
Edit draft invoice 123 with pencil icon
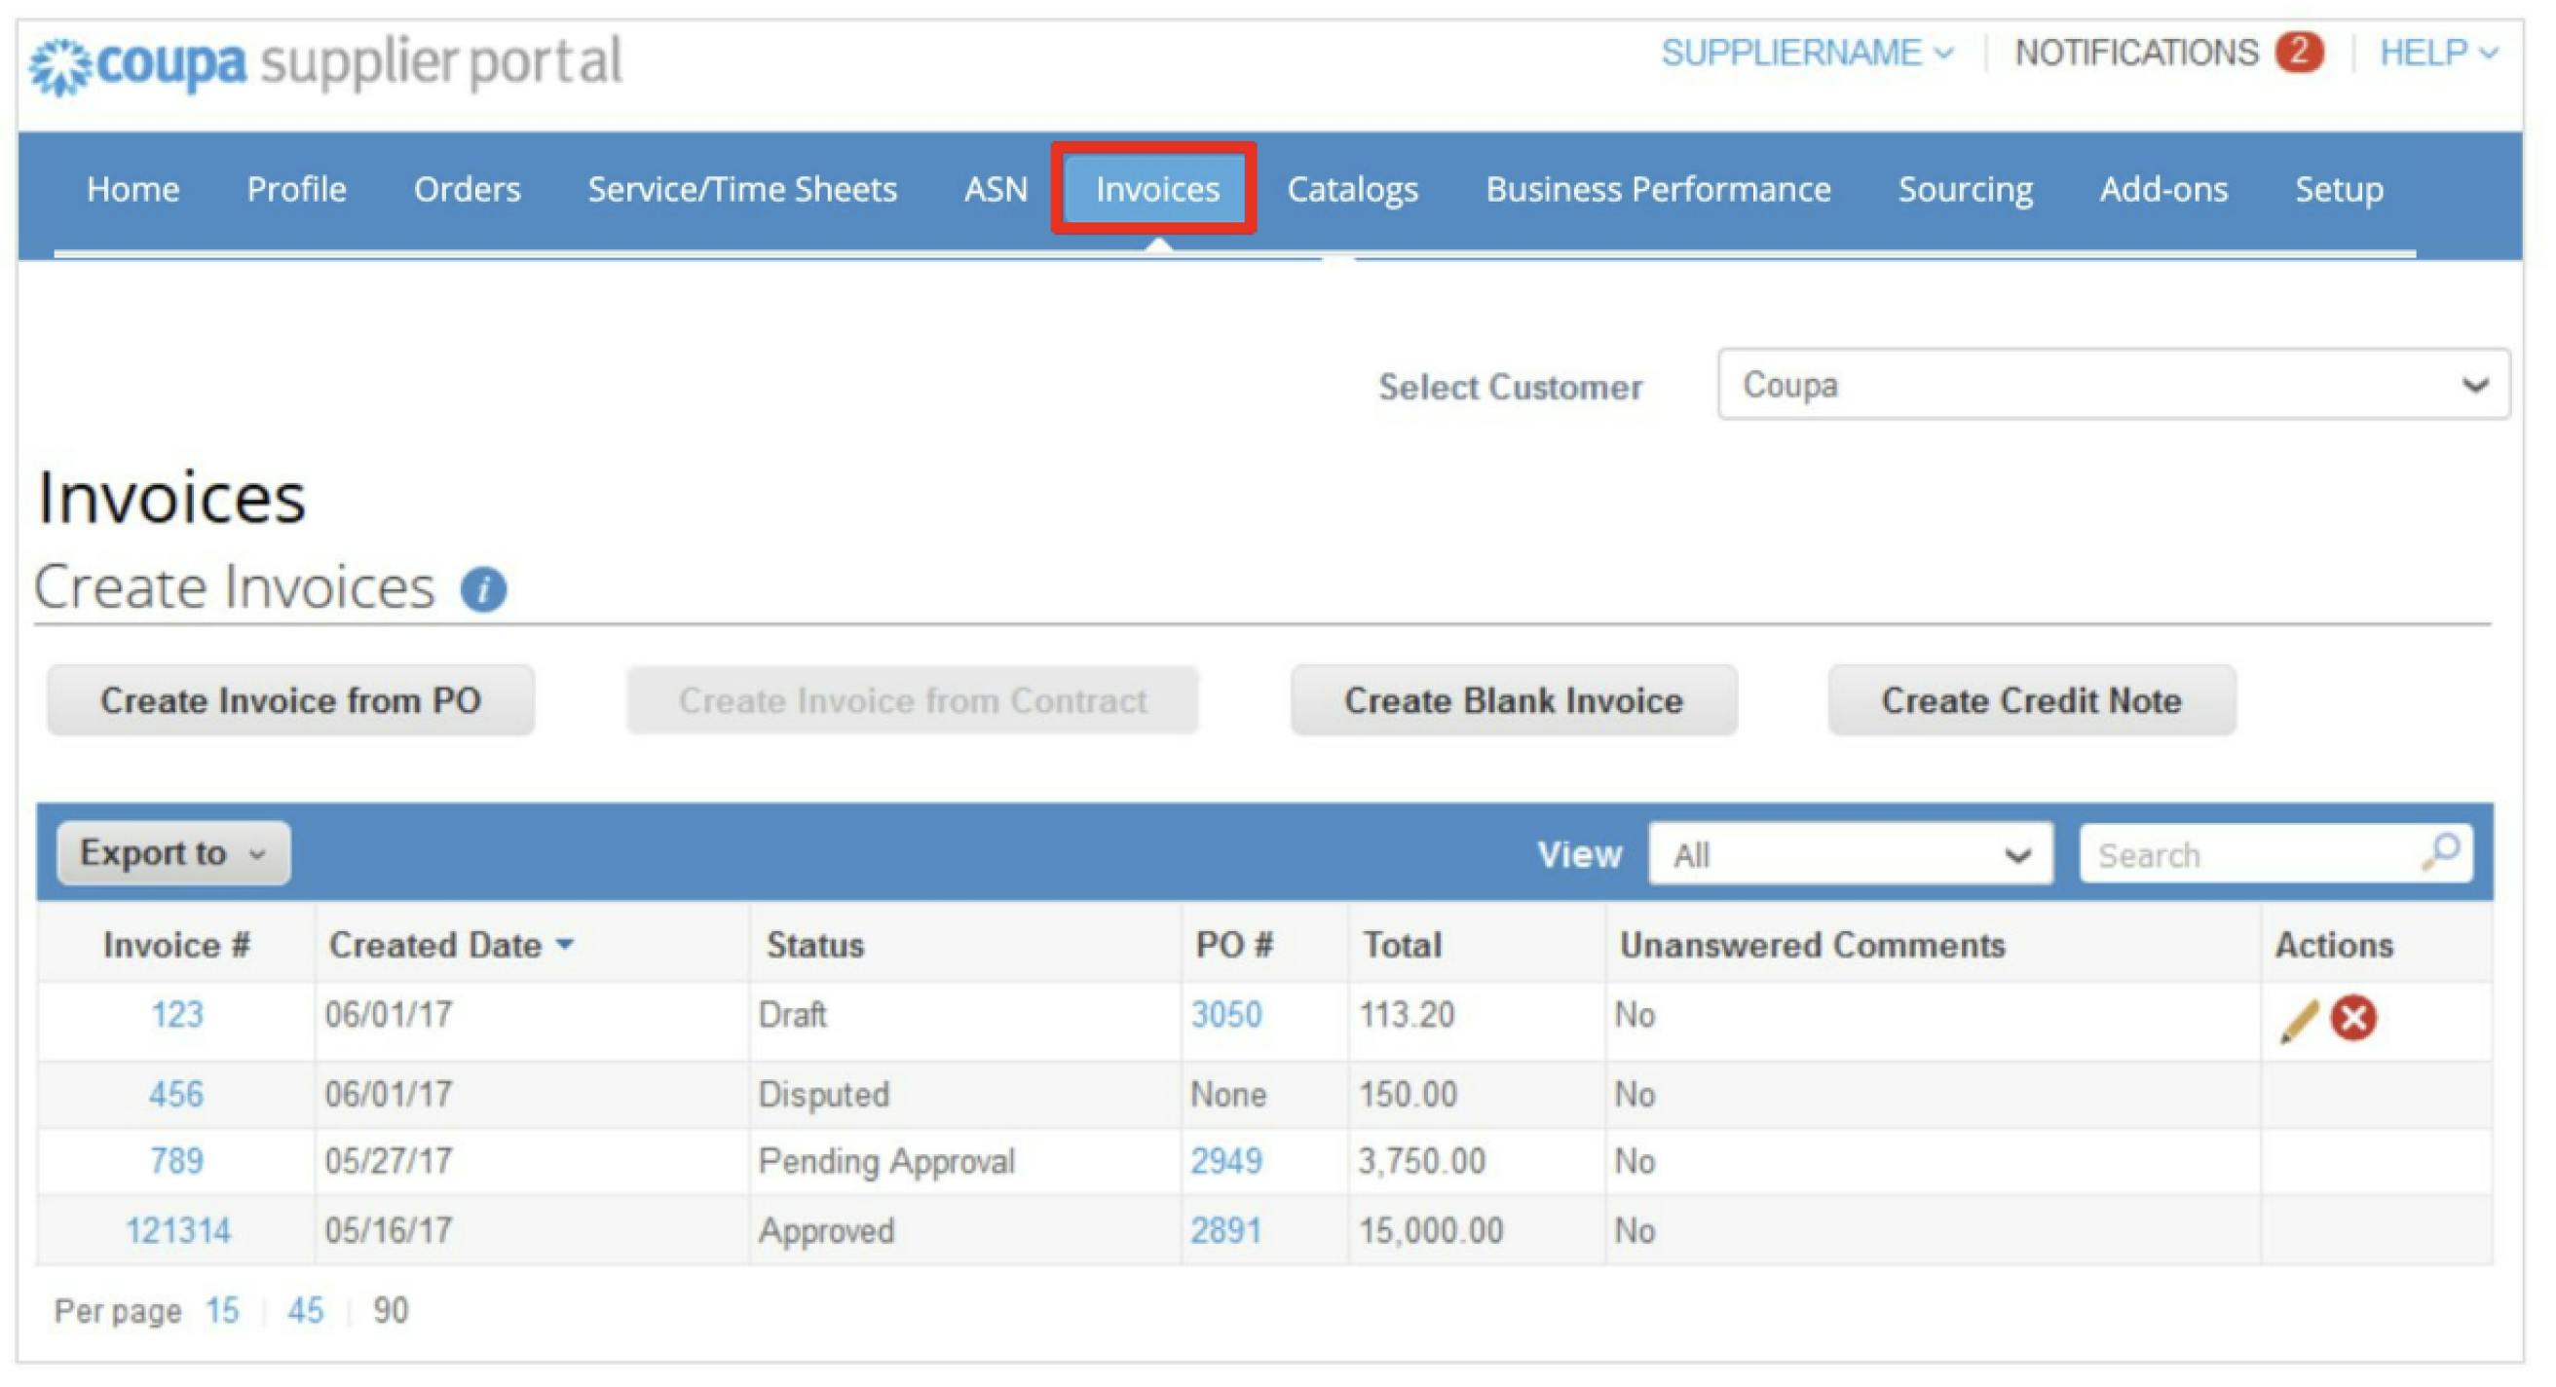[x=2299, y=1021]
